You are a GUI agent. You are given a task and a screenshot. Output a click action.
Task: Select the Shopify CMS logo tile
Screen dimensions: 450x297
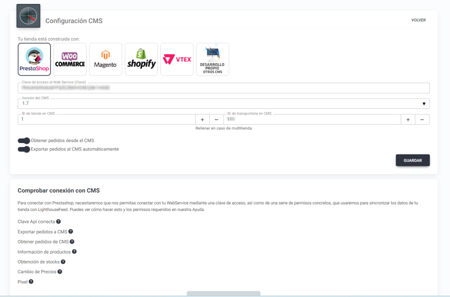point(141,59)
